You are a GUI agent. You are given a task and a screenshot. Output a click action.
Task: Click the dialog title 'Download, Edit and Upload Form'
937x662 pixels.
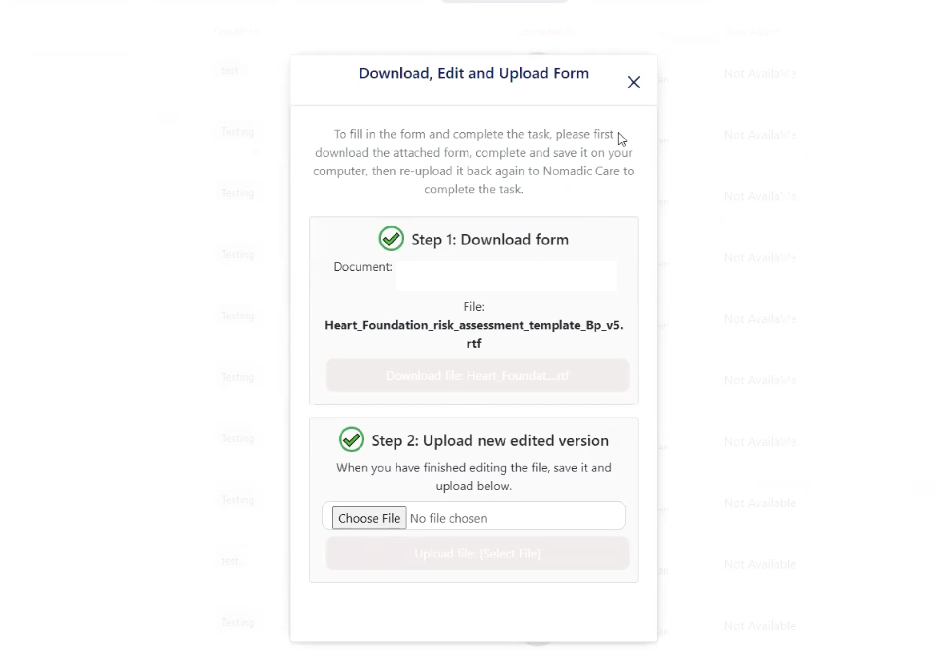click(x=473, y=73)
